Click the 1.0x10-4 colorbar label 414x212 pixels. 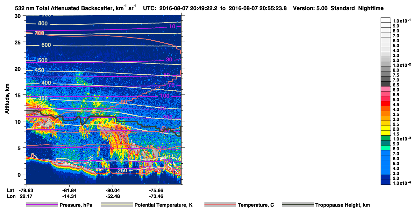[401, 183]
